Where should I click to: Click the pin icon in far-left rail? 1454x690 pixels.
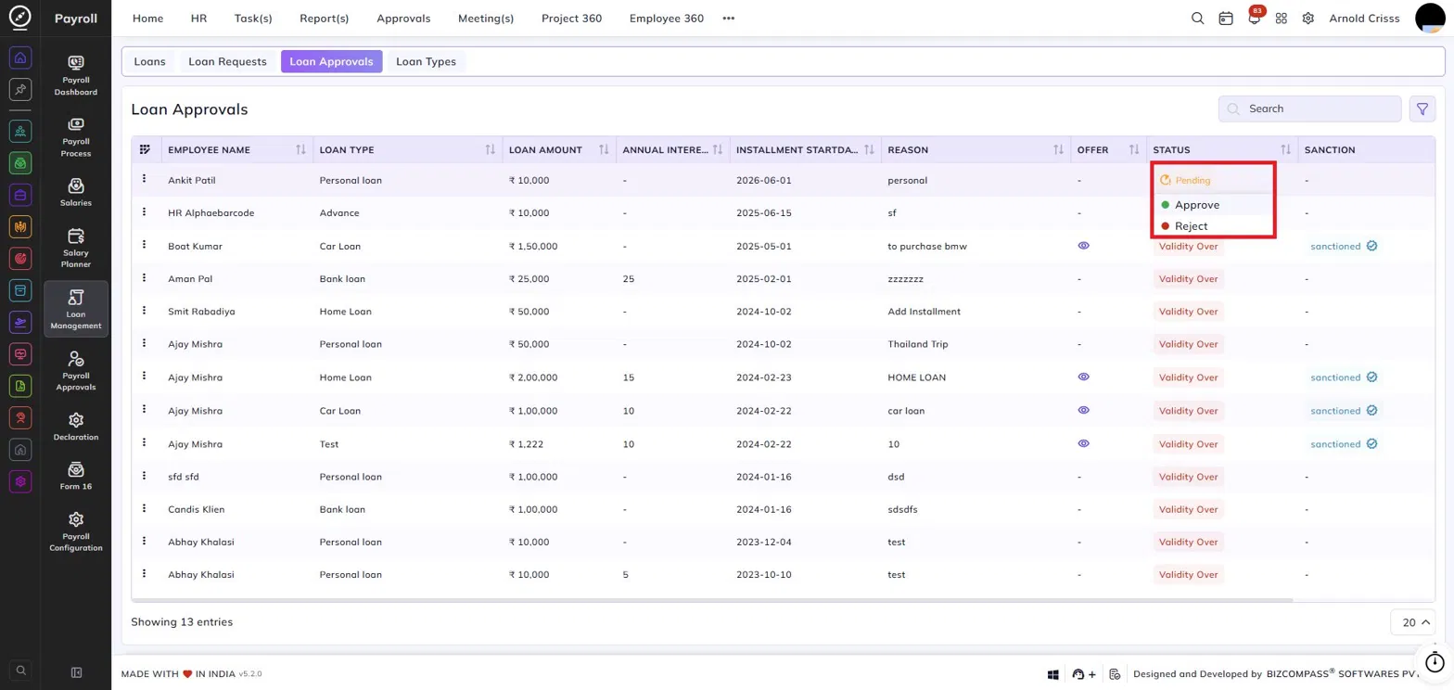coord(21,89)
